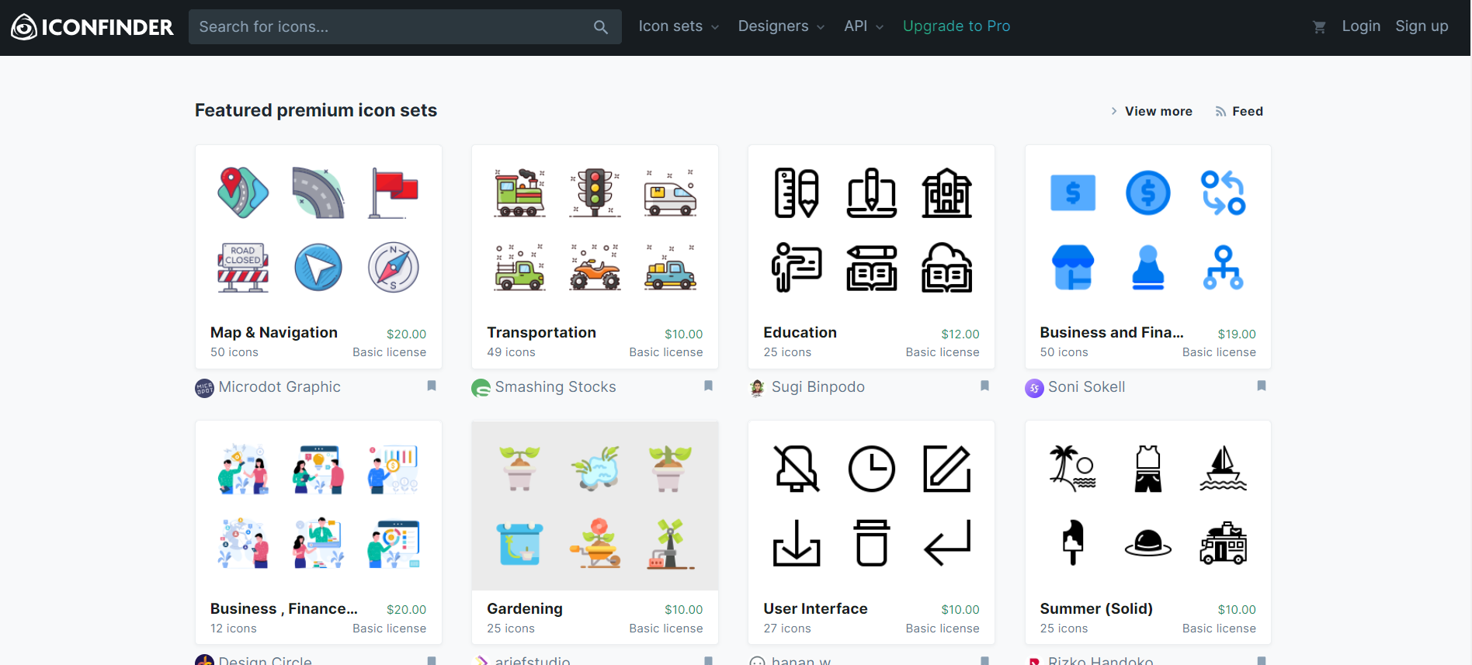Click the school building icon
The image size is (1472, 665).
pyautogui.click(x=947, y=192)
